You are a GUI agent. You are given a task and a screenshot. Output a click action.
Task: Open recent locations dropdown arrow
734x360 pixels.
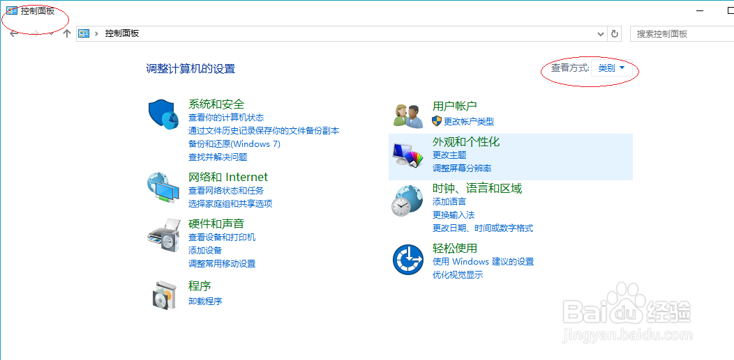tap(52, 33)
